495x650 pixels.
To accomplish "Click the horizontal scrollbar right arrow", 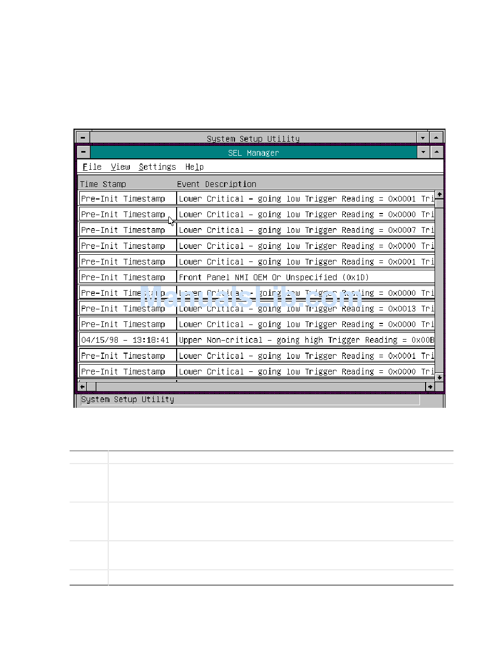I will 430,386.
